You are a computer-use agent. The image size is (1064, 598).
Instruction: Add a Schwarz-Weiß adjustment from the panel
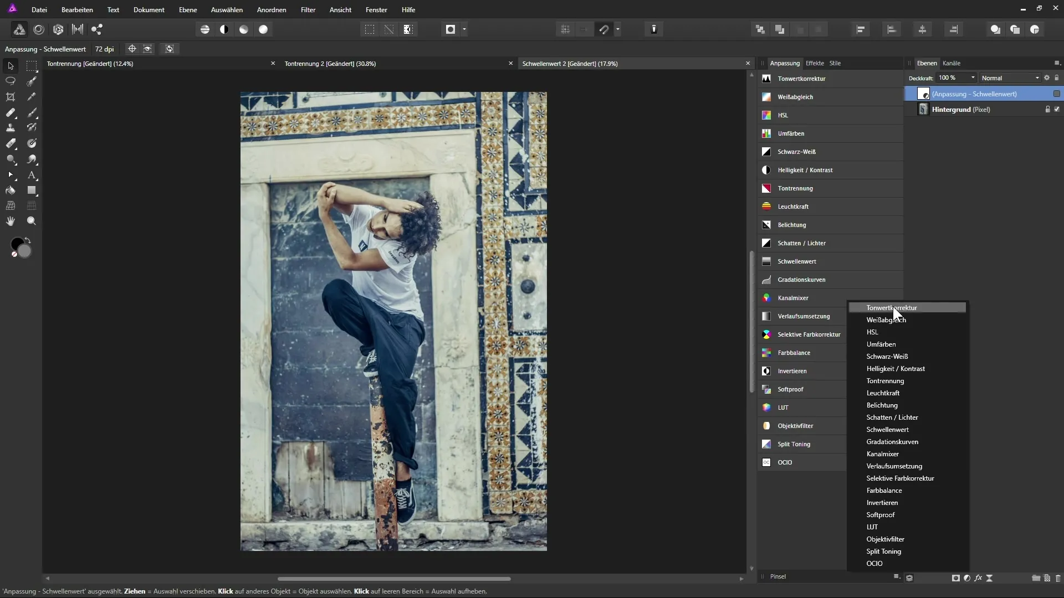pos(831,152)
